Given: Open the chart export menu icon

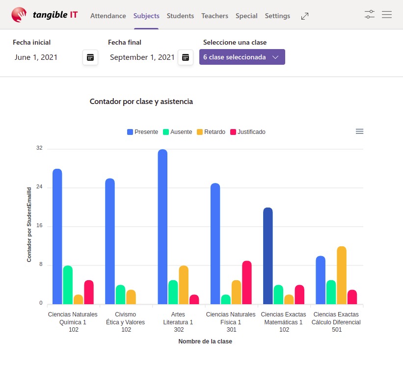Looking at the screenshot, I should click(x=359, y=131).
